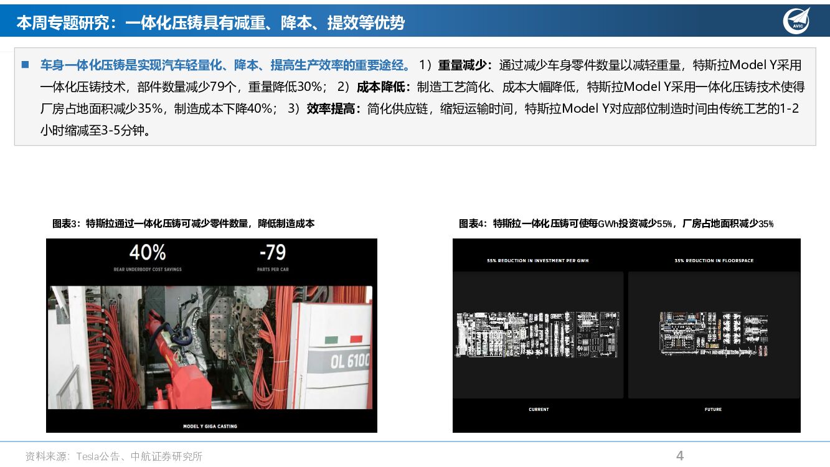830x467 pixels.
Task: Click the CURRENT label under the floorplan
Action: click(539, 409)
